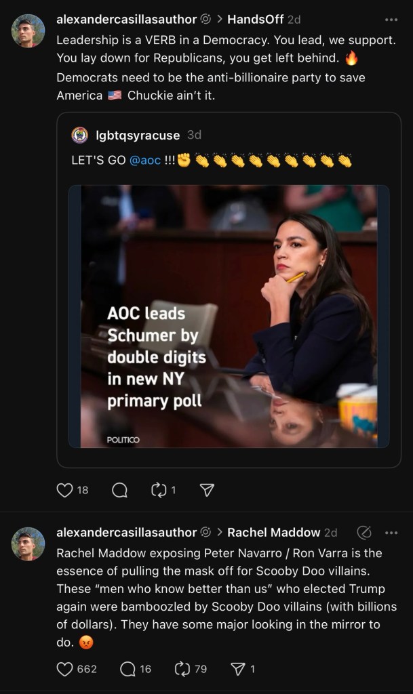This screenshot has width=413, height=694.
Task: Open alexandercasillasauthor avatar on first post
Action: pos(28,30)
